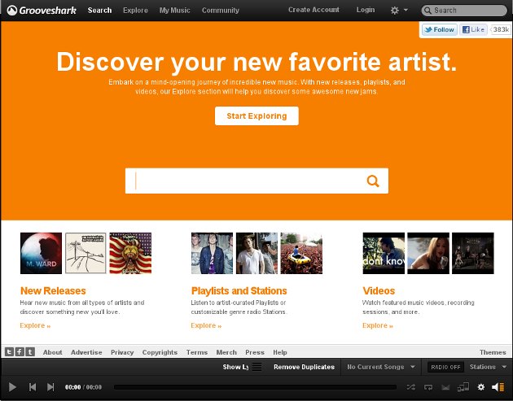Click the magnifier icon in top search field
Image resolution: width=513 pixels, height=401 pixels.
click(427, 11)
